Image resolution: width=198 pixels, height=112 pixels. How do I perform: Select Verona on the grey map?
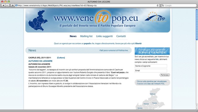coord(140,108)
